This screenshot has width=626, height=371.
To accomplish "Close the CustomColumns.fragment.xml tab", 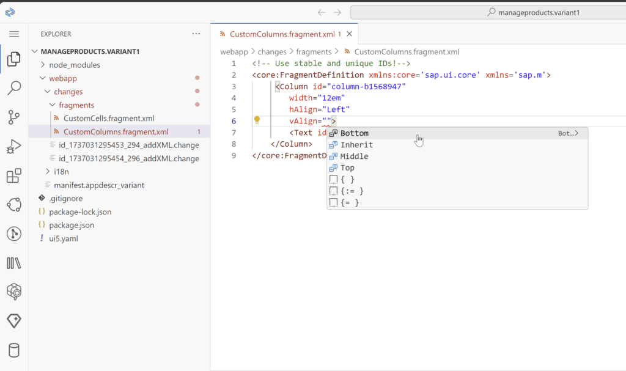I will pyautogui.click(x=349, y=34).
